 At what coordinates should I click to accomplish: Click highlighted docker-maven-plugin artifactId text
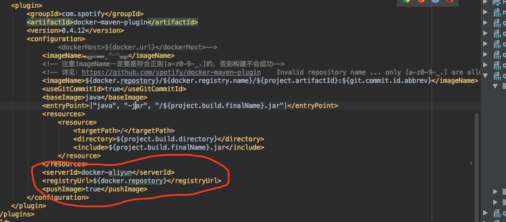pos(110,22)
